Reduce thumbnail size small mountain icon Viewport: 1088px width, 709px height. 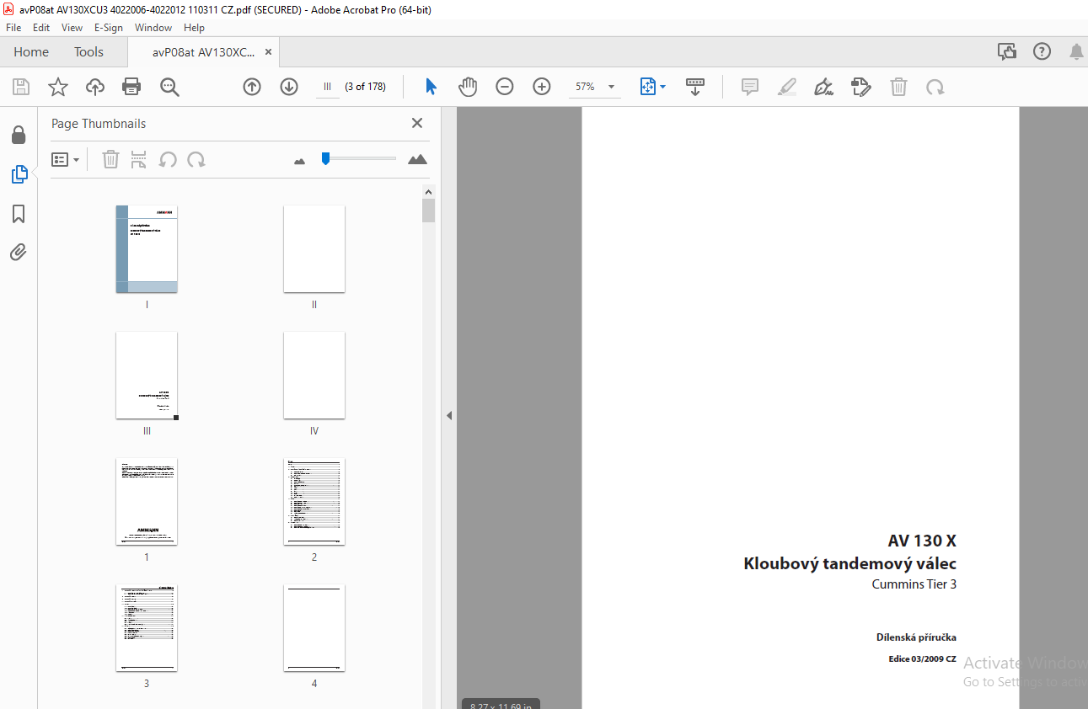[x=299, y=161]
